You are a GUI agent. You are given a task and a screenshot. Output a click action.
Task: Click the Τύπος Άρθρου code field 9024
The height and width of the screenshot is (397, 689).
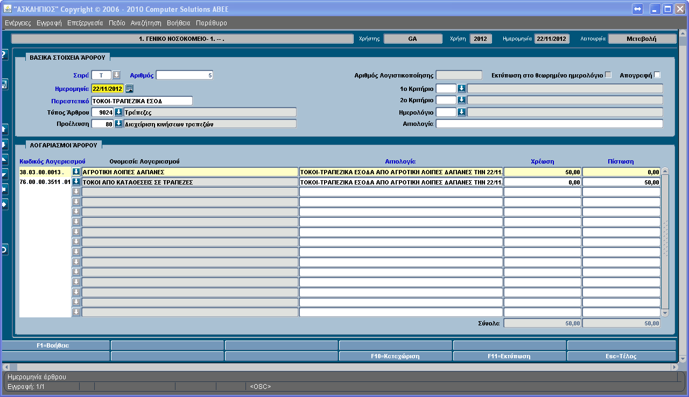[102, 112]
